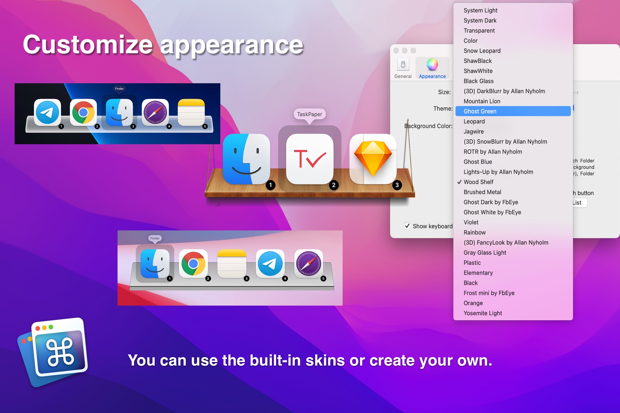Click the Chrome icon in the dark dock preview

coord(83,112)
